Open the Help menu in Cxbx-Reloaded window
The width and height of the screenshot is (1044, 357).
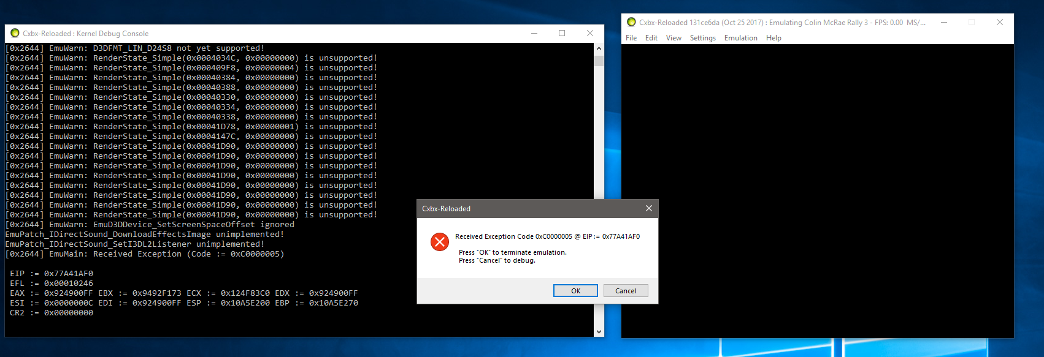[x=773, y=38]
